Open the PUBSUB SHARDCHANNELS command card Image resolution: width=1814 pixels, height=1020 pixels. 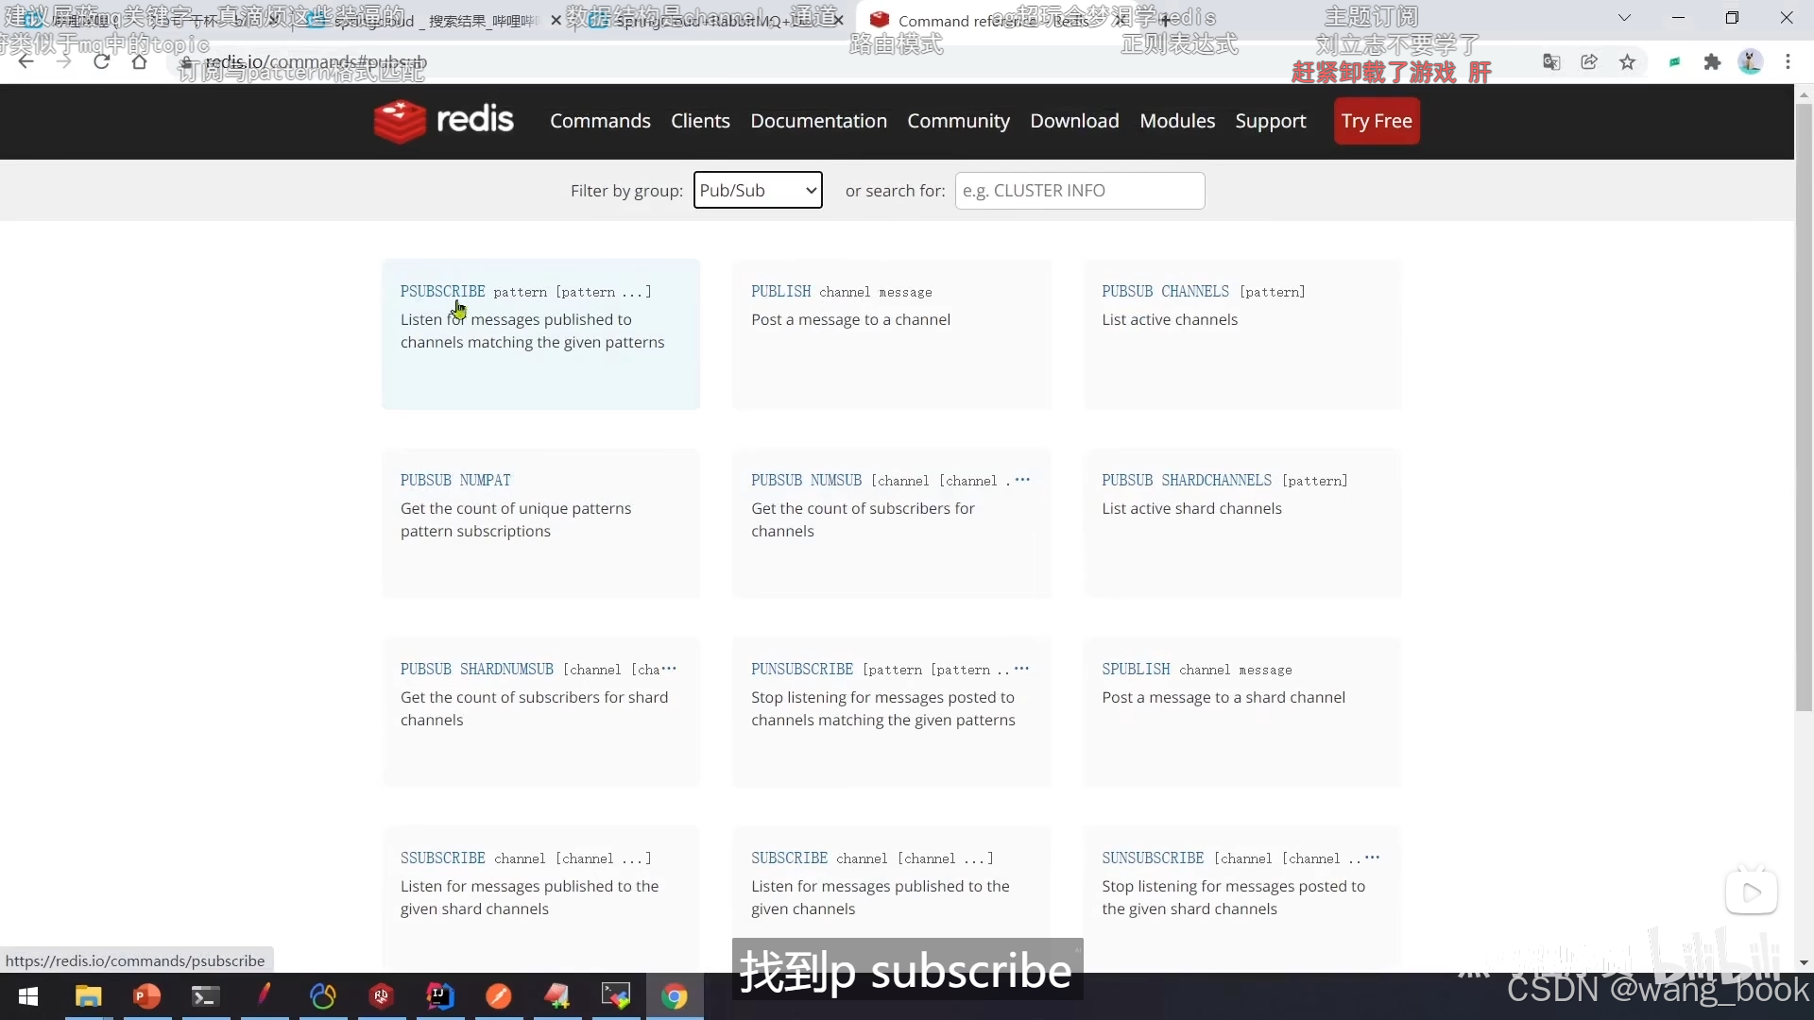[1242, 522]
